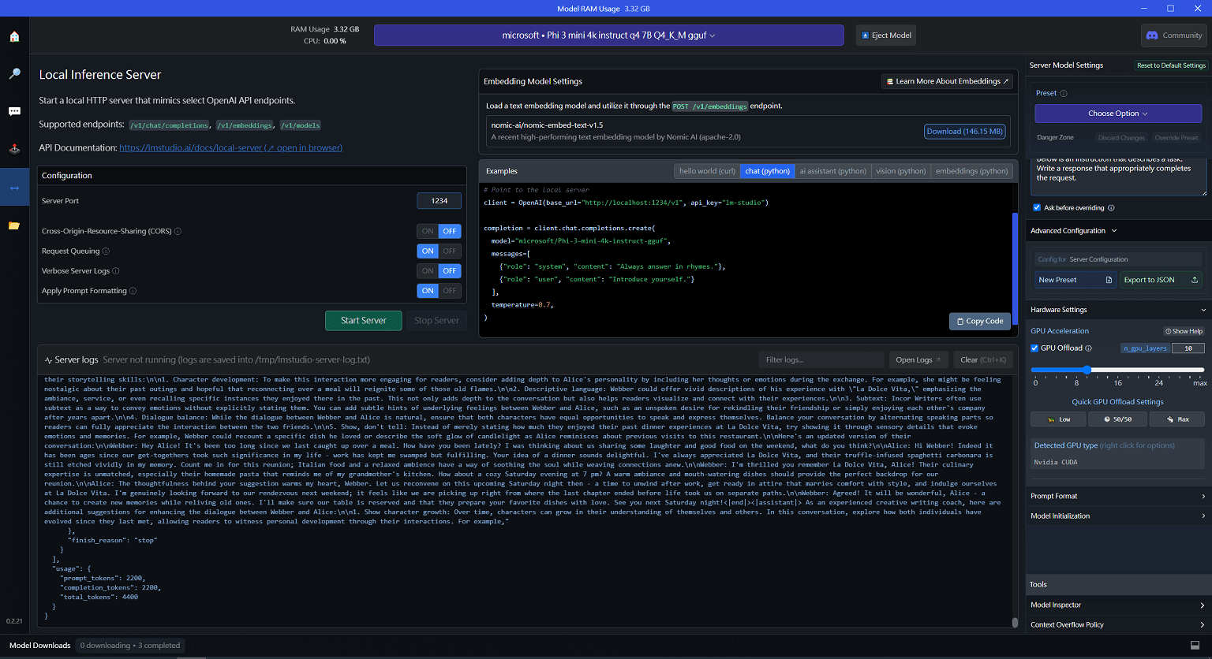Viewport: 1212px width, 659px height.
Task: Open the Phi 3 mini model selector dropdown
Action: coord(609,35)
